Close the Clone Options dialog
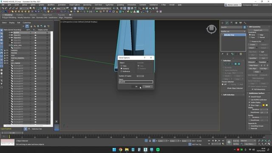This screenshot has height=153, width=272. (x=151, y=58)
